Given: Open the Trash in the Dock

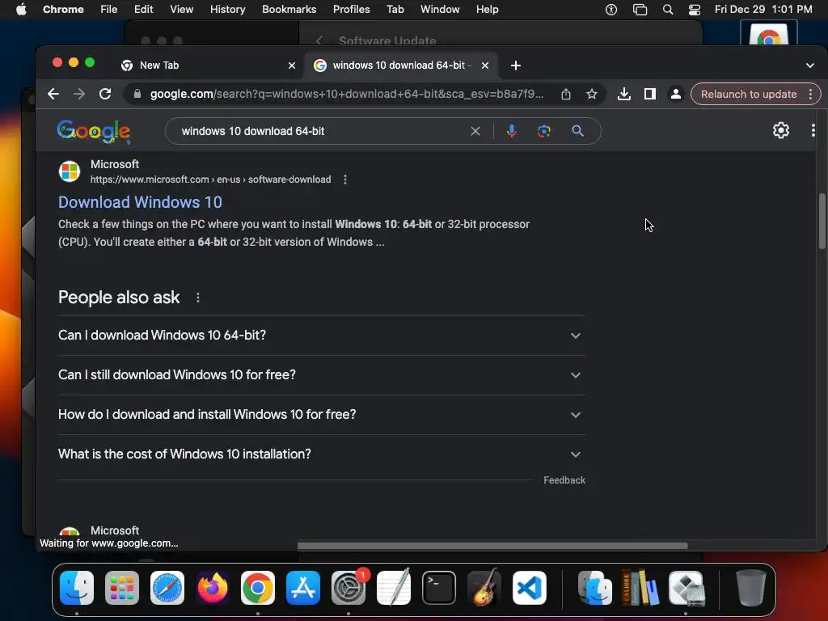Looking at the screenshot, I should point(750,588).
